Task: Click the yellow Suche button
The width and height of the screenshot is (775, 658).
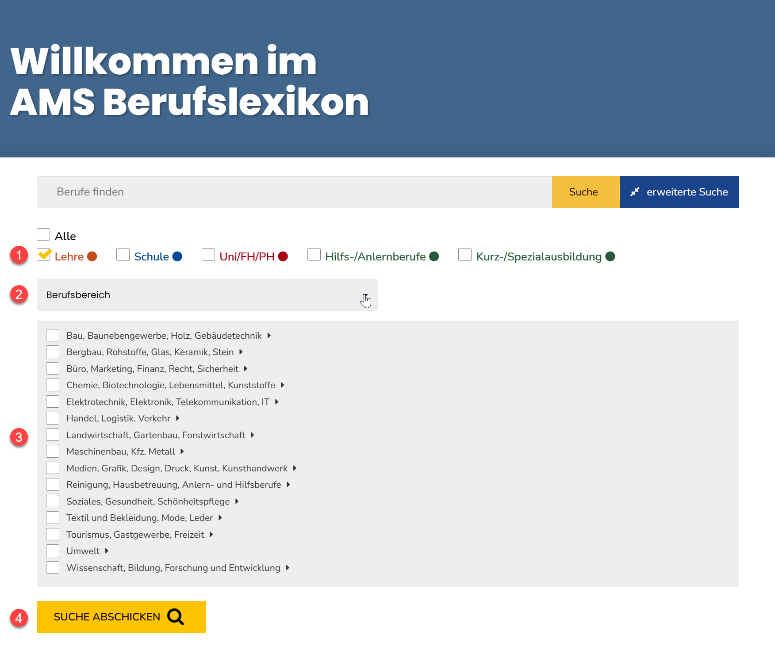Action: (x=586, y=192)
